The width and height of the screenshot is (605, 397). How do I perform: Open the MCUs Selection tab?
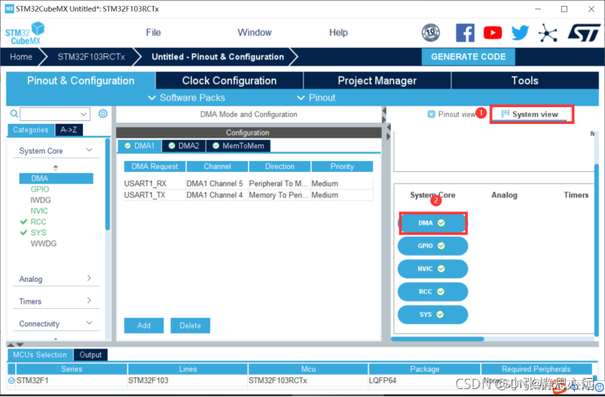(x=40, y=355)
